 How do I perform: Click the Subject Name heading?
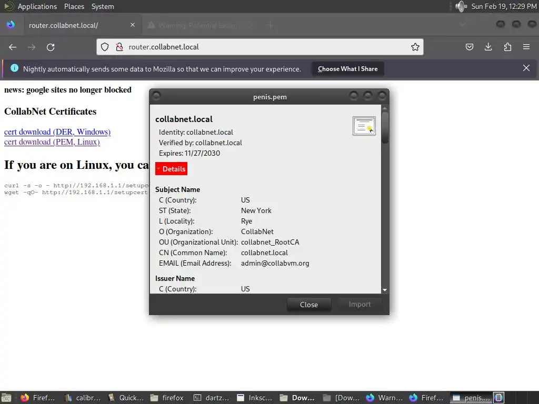tap(177, 189)
